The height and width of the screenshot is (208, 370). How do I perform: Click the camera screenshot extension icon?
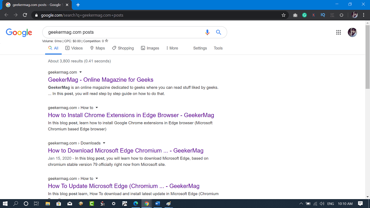[295, 15]
